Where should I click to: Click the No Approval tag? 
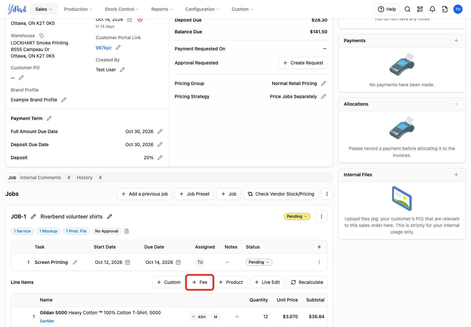(107, 231)
